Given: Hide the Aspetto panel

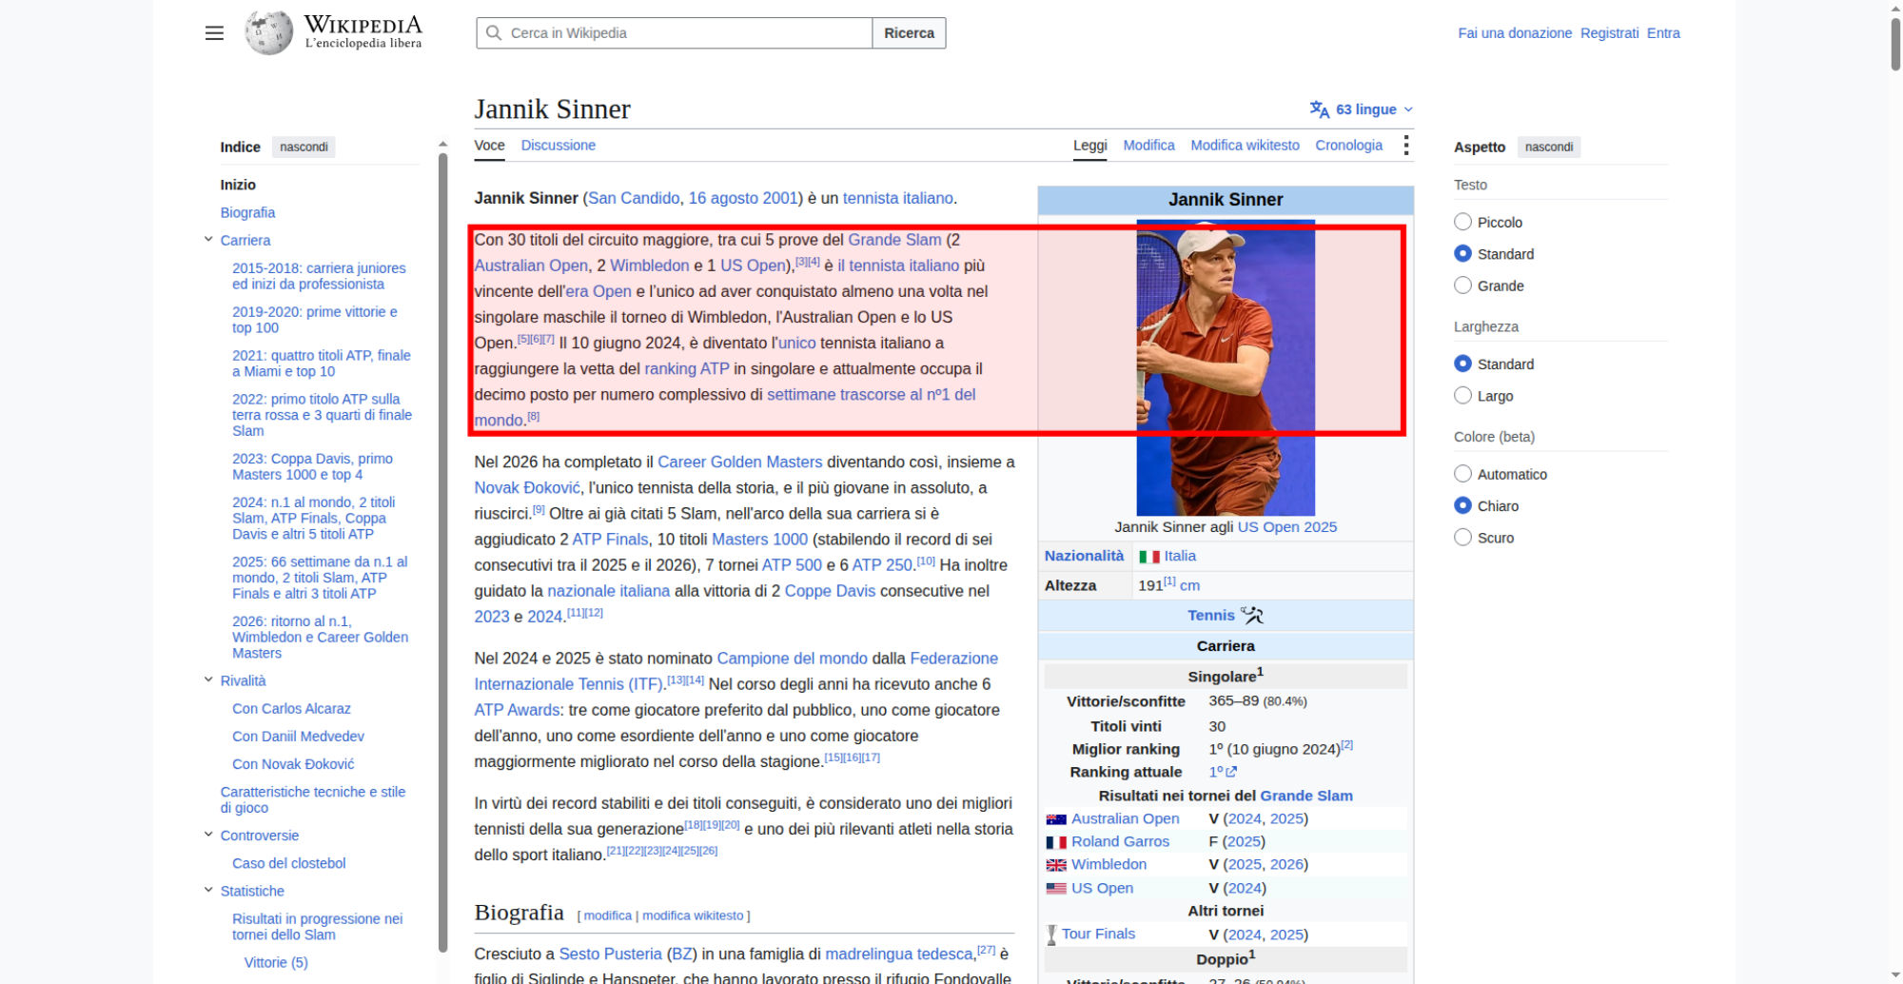Looking at the screenshot, I should pyautogui.click(x=1548, y=148).
